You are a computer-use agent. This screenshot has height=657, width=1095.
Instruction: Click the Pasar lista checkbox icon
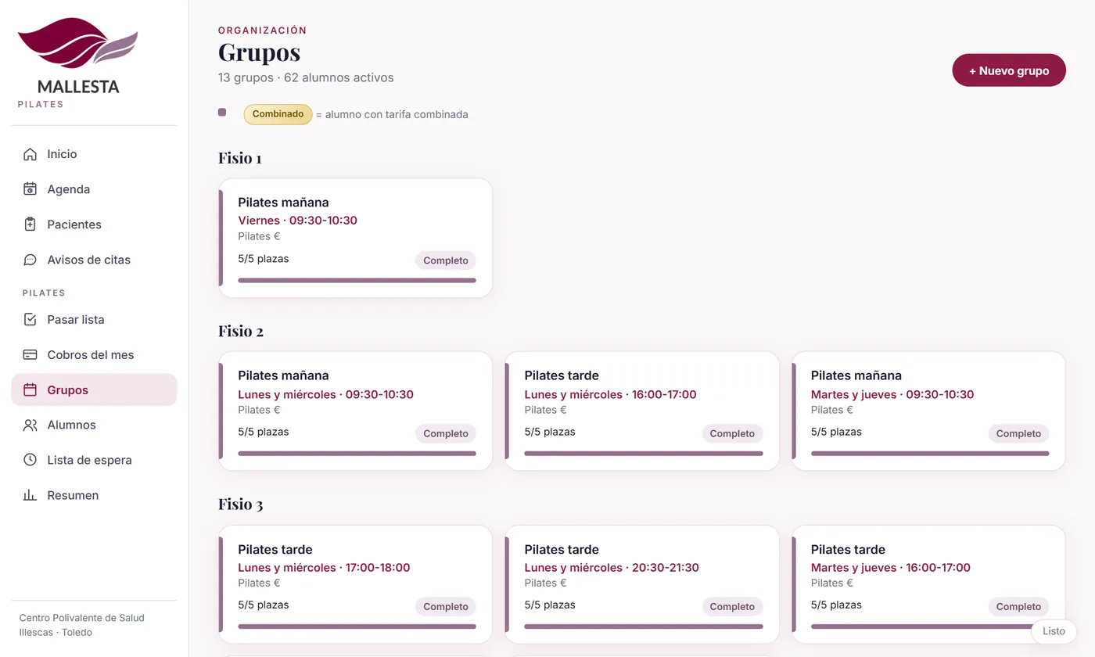click(x=30, y=319)
